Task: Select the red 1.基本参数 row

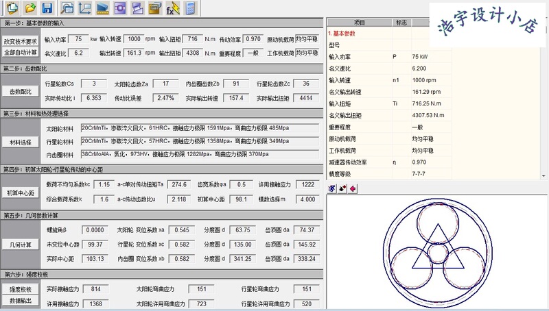Action: click(x=389, y=34)
